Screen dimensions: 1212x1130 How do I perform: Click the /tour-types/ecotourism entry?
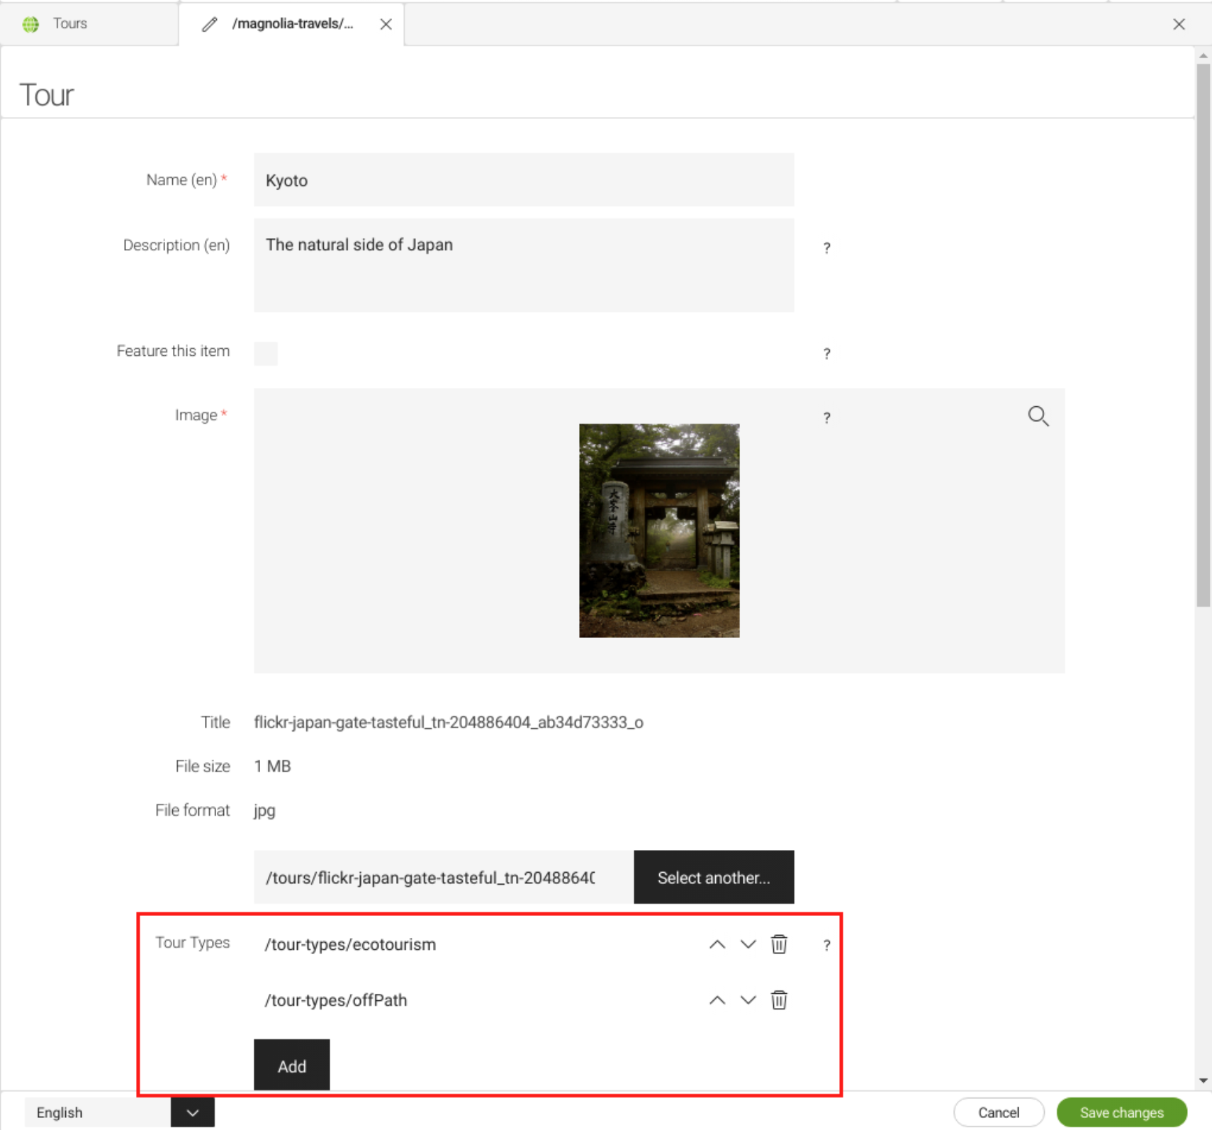click(x=350, y=944)
